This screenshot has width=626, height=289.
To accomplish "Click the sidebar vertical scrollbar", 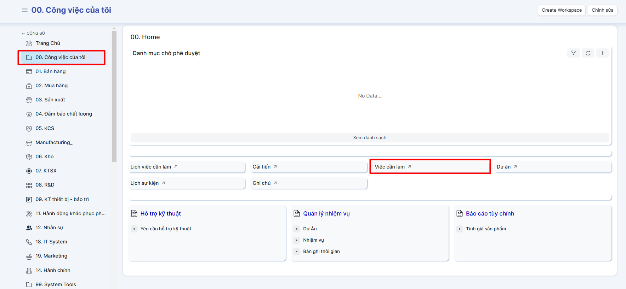I will pos(114,96).
